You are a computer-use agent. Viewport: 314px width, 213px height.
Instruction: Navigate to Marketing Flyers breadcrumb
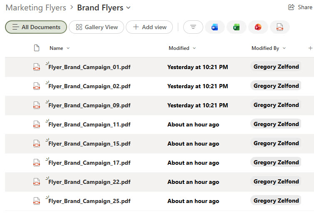coord(36,8)
